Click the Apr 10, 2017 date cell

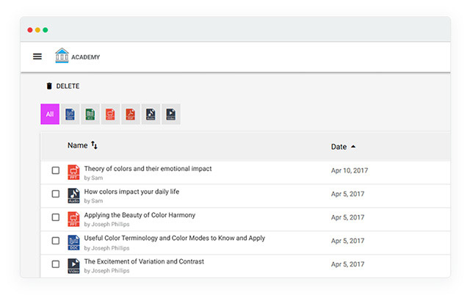pyautogui.click(x=350, y=170)
